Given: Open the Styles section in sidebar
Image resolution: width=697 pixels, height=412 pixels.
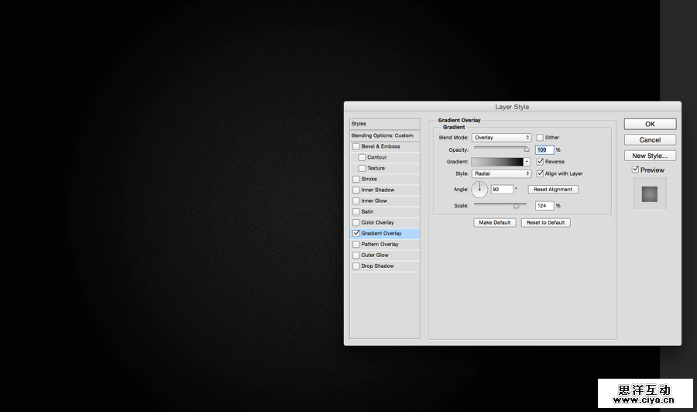Looking at the screenshot, I should pyautogui.click(x=384, y=124).
